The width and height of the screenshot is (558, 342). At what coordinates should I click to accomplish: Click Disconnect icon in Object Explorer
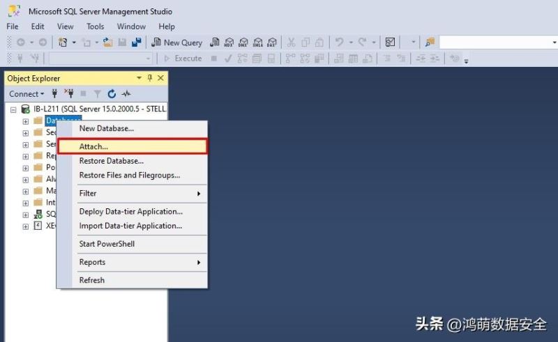[69, 94]
